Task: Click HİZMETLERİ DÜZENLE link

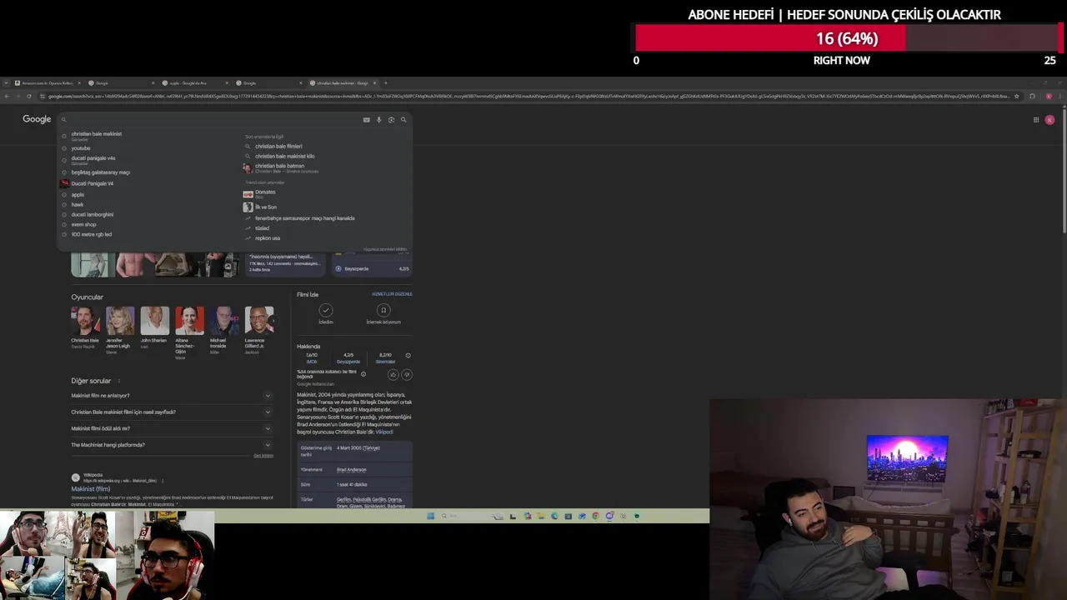Action: [x=392, y=294]
